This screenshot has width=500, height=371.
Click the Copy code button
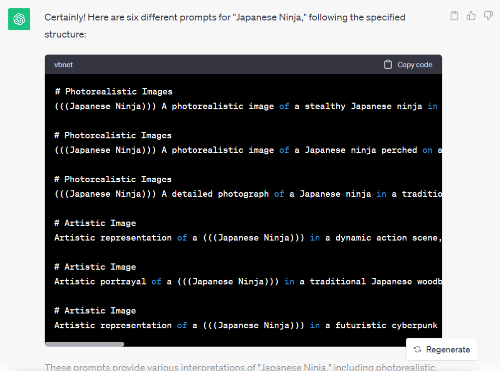pos(408,65)
